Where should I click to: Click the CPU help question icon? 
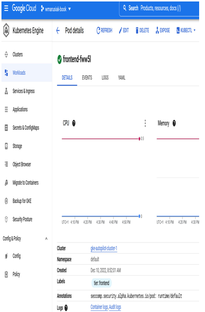tap(74, 123)
